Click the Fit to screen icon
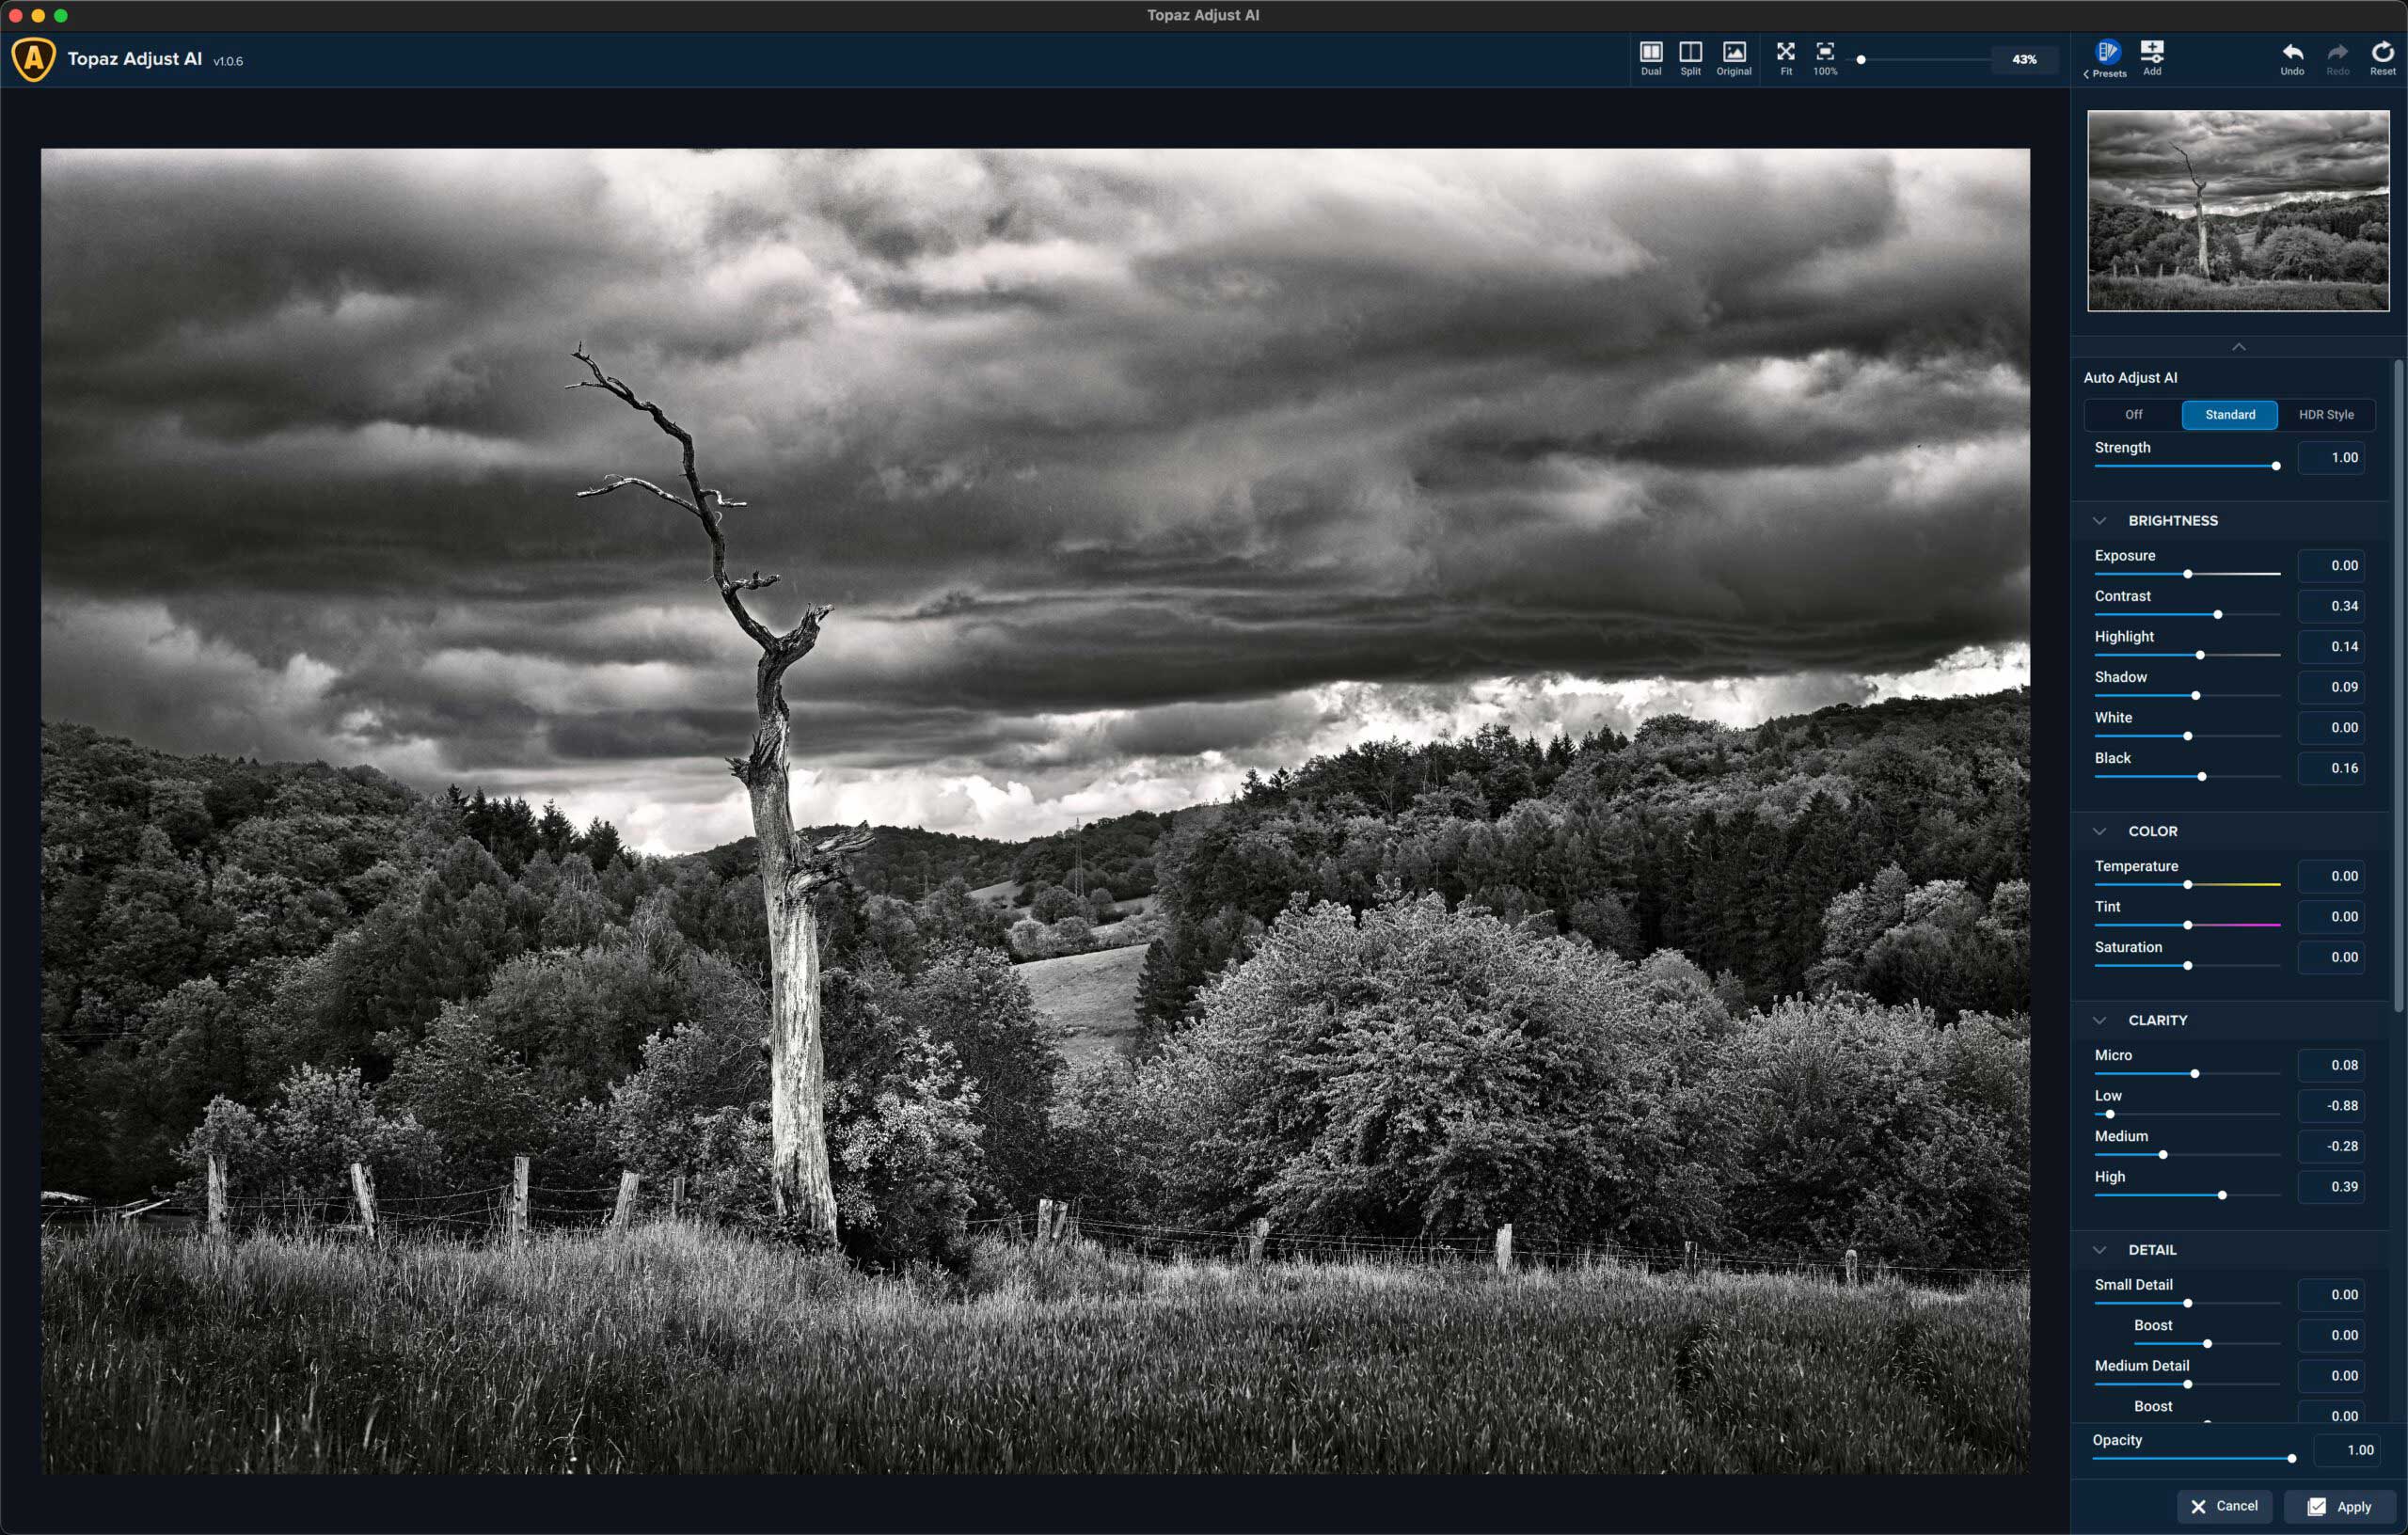The image size is (2408, 1535). coord(1785,56)
